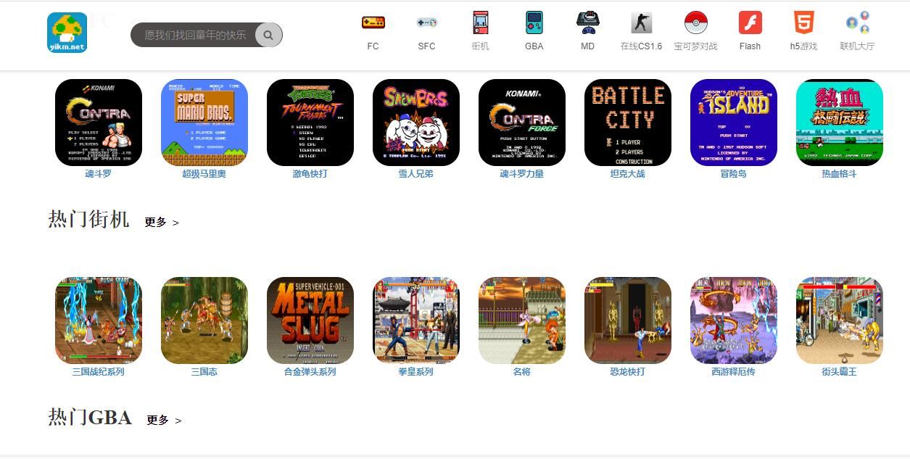The height and width of the screenshot is (459, 910).
Task: Select the SFC gamepad icon
Action: click(x=426, y=22)
